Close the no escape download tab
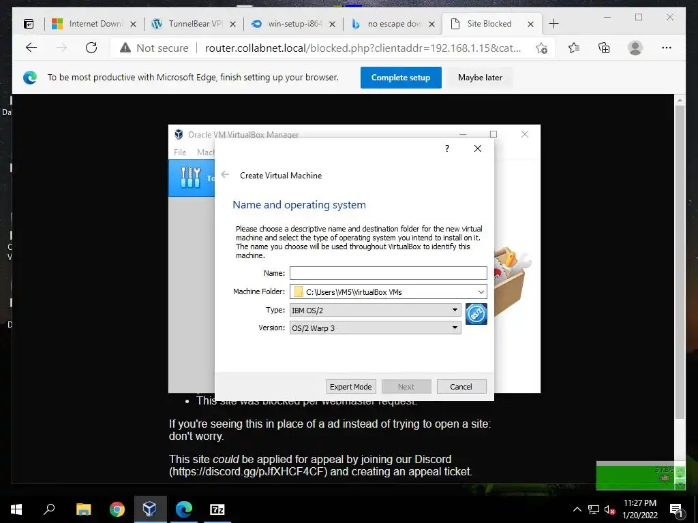This screenshot has height=523, width=698. click(x=431, y=24)
